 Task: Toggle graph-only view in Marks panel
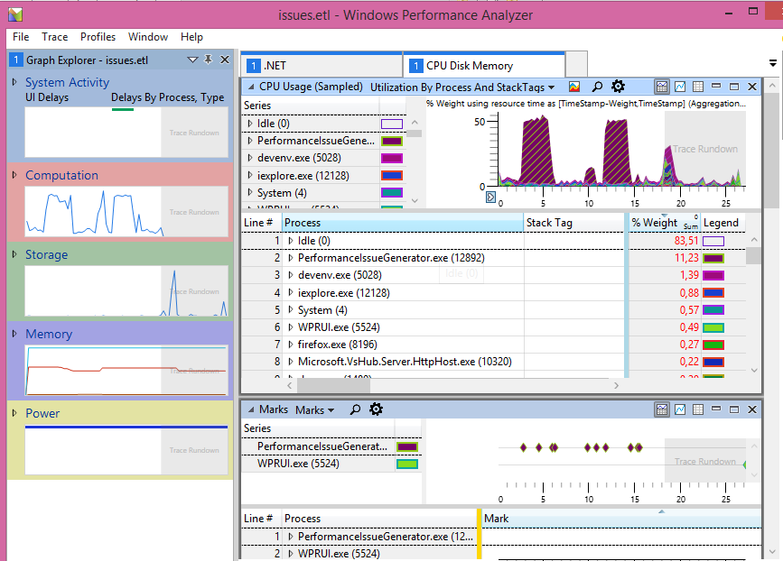click(680, 409)
